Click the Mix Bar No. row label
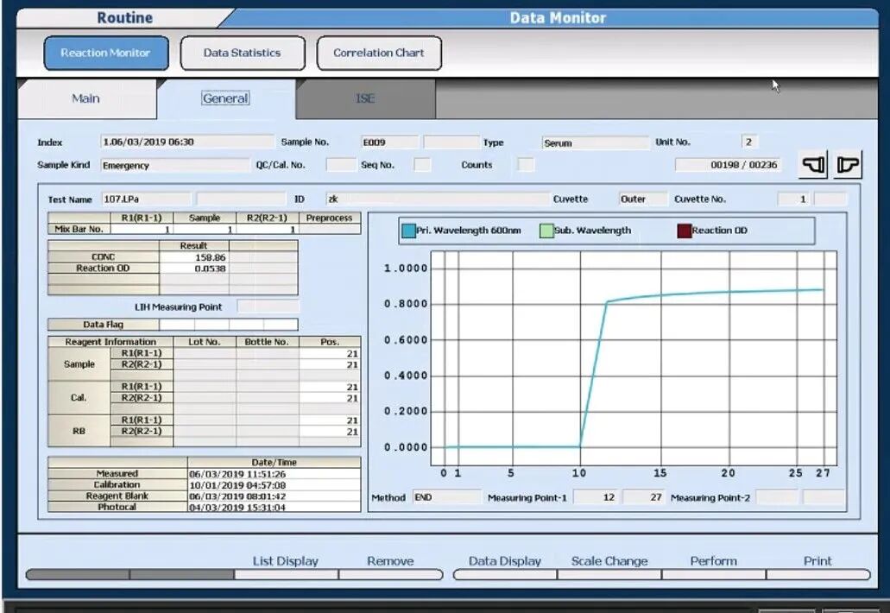 [x=79, y=230]
